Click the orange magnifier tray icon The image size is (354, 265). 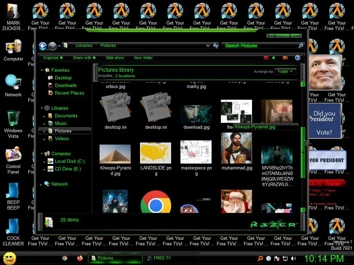[x=260, y=258]
